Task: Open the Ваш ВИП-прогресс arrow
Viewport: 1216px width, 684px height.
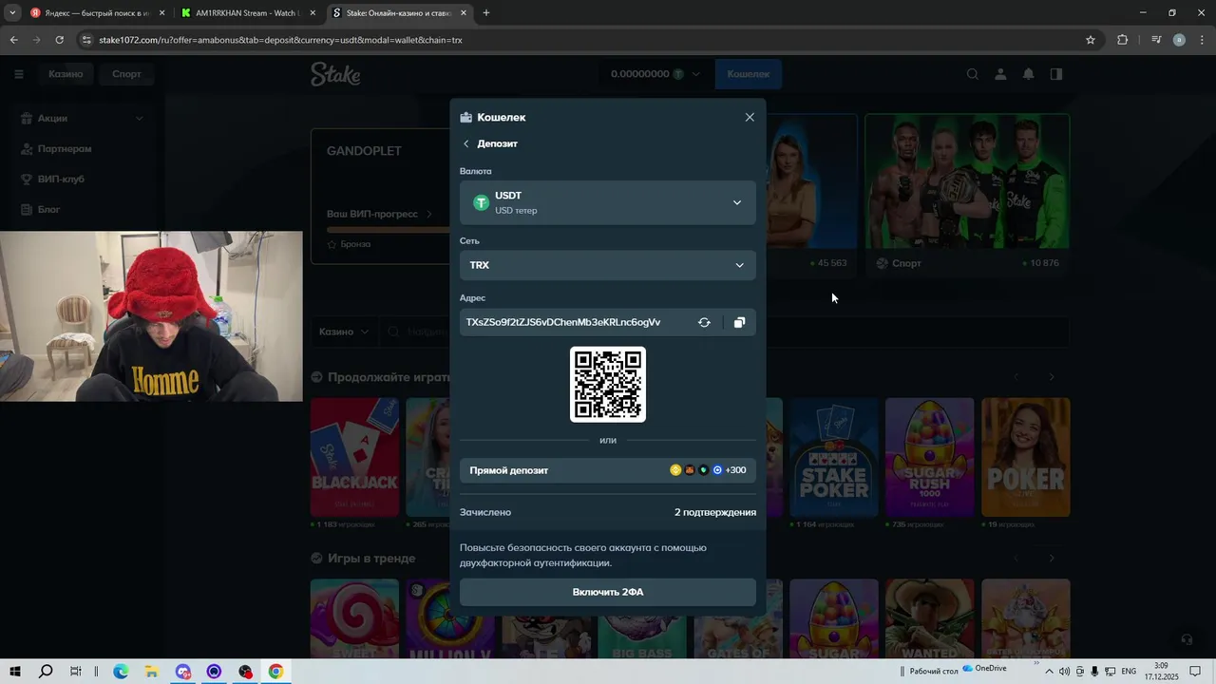Action: (428, 215)
